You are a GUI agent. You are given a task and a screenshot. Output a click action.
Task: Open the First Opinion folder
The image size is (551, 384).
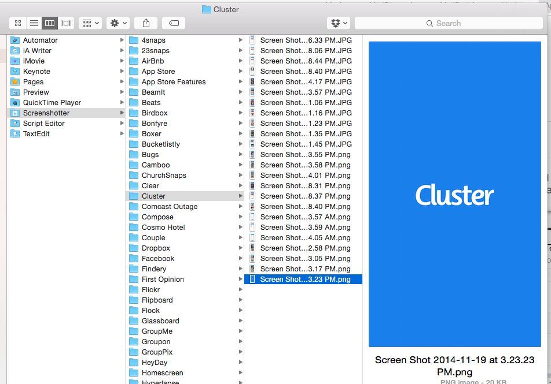185,279
